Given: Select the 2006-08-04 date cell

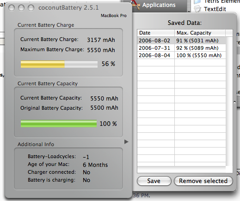Looking at the screenshot, I should (x=154, y=55).
